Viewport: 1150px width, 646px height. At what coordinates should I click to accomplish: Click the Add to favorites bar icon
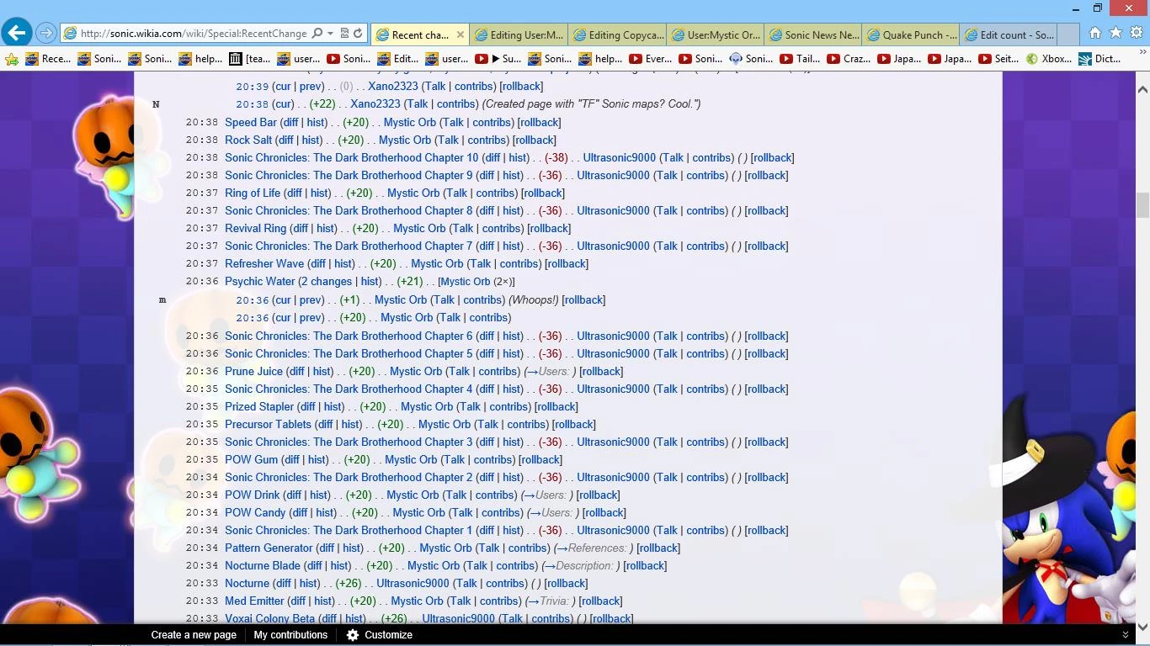(12, 59)
